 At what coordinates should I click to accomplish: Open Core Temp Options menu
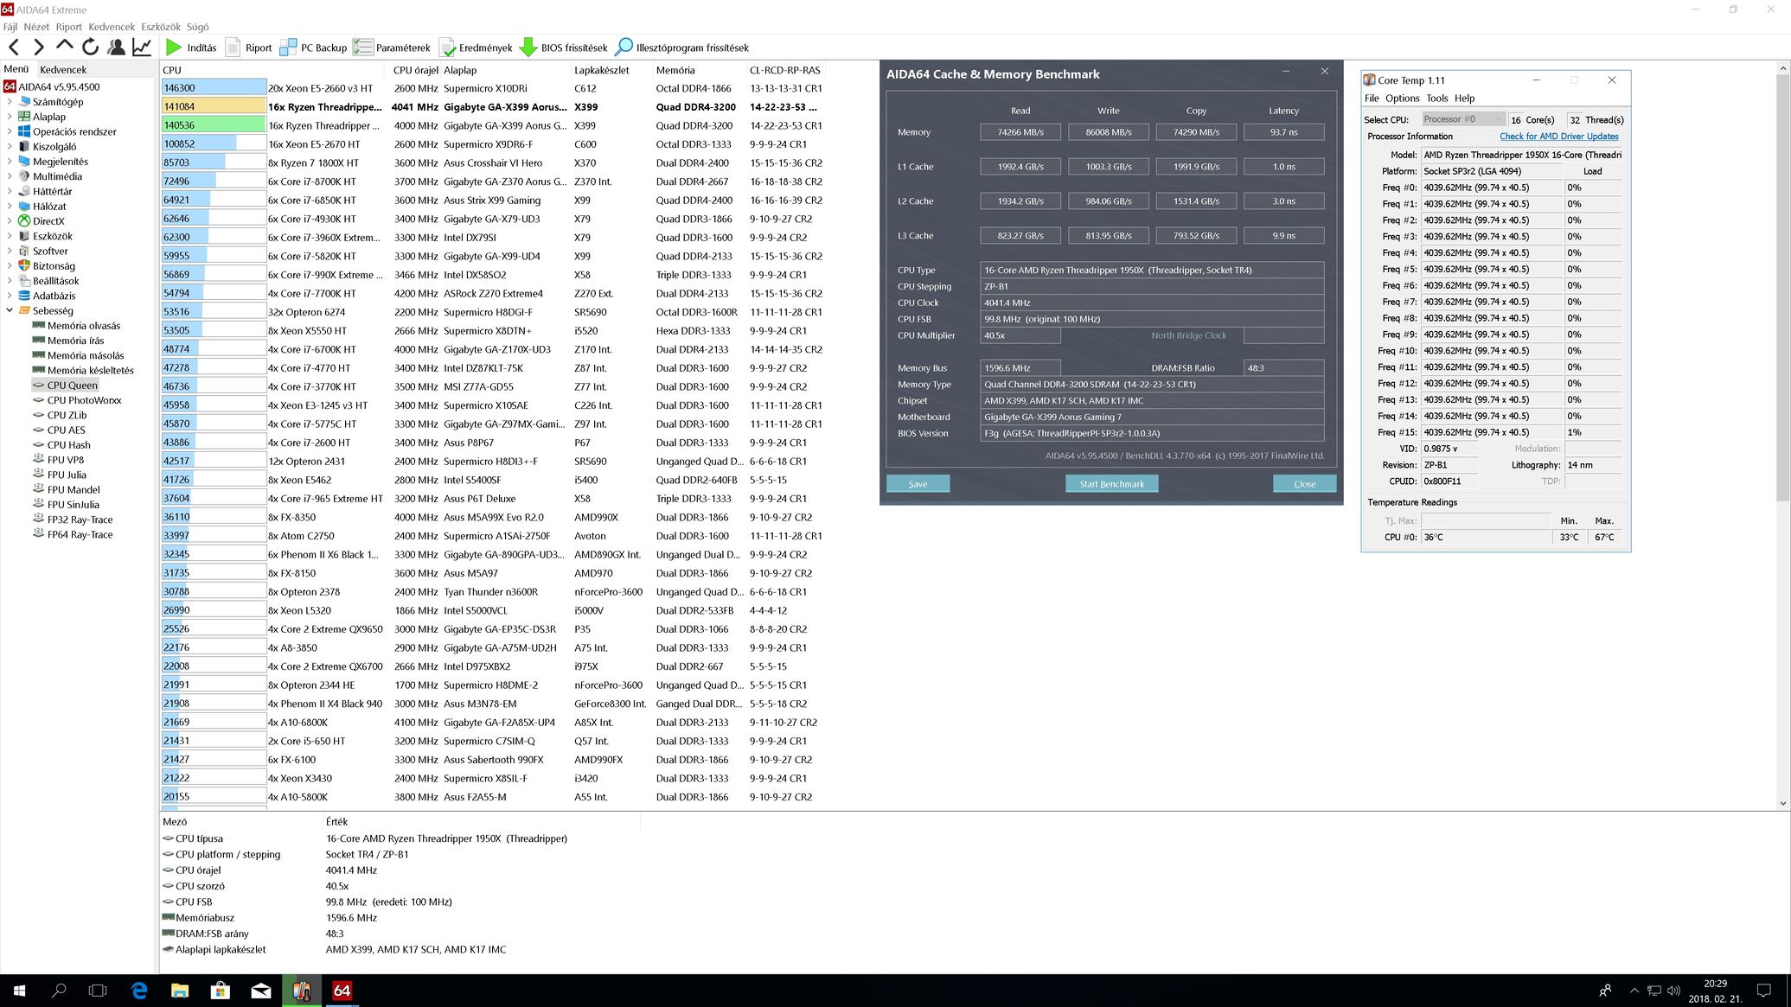coord(1403,99)
